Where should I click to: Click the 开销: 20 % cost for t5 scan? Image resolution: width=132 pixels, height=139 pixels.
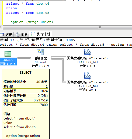pos(88,90)
